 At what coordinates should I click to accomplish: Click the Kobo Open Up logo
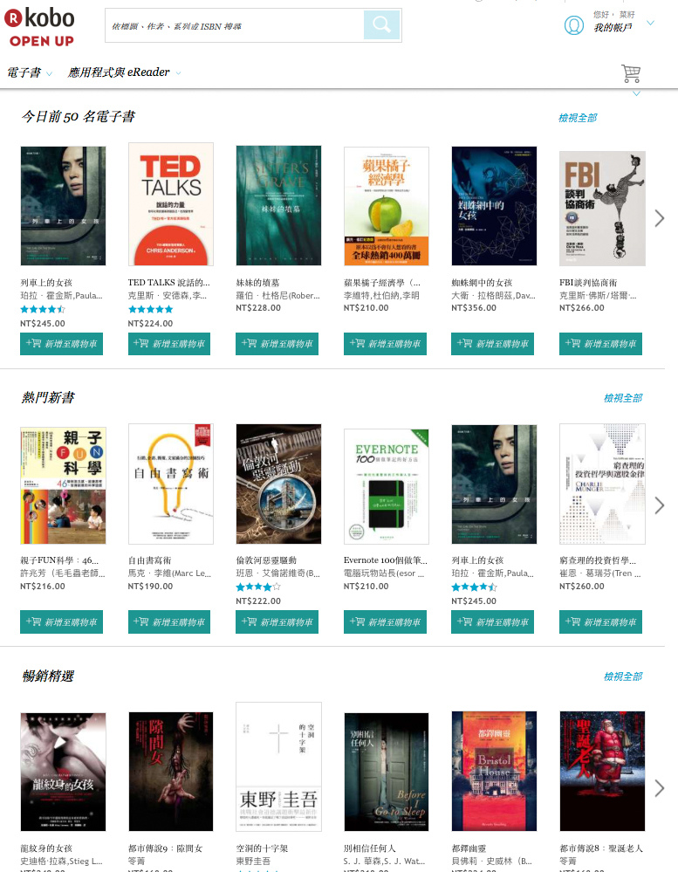point(40,26)
